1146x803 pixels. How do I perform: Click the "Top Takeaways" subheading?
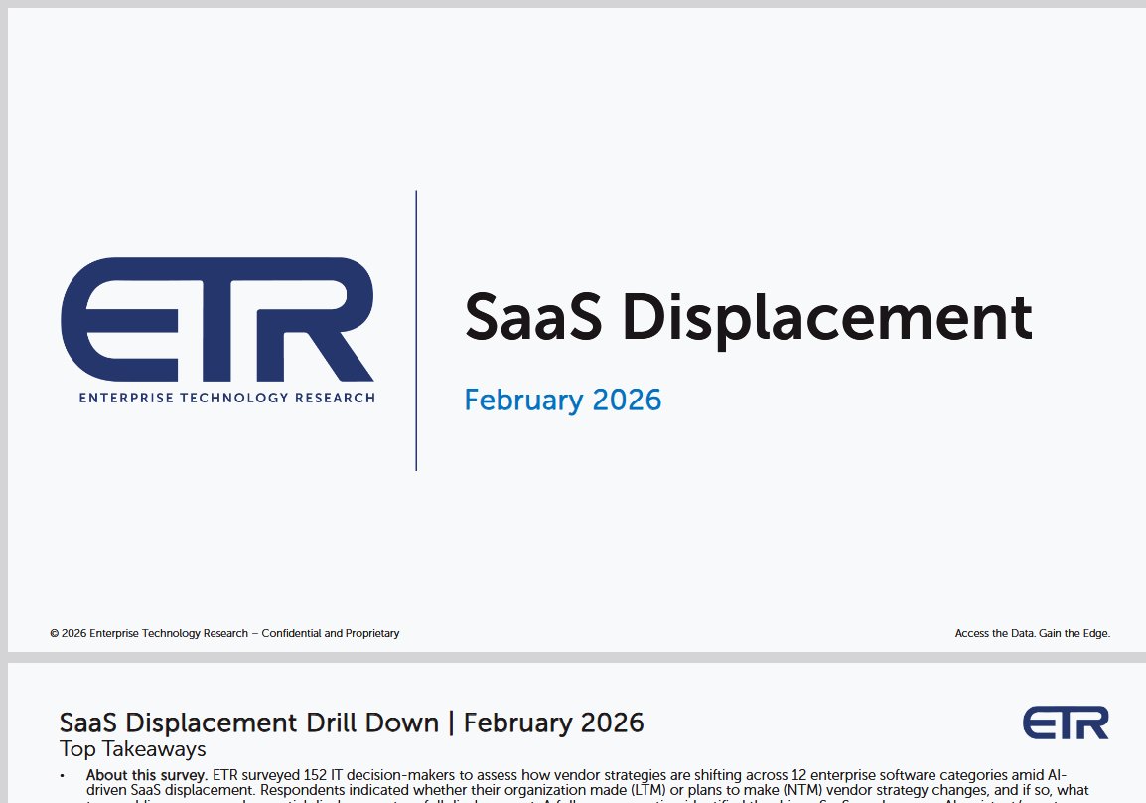pos(133,749)
